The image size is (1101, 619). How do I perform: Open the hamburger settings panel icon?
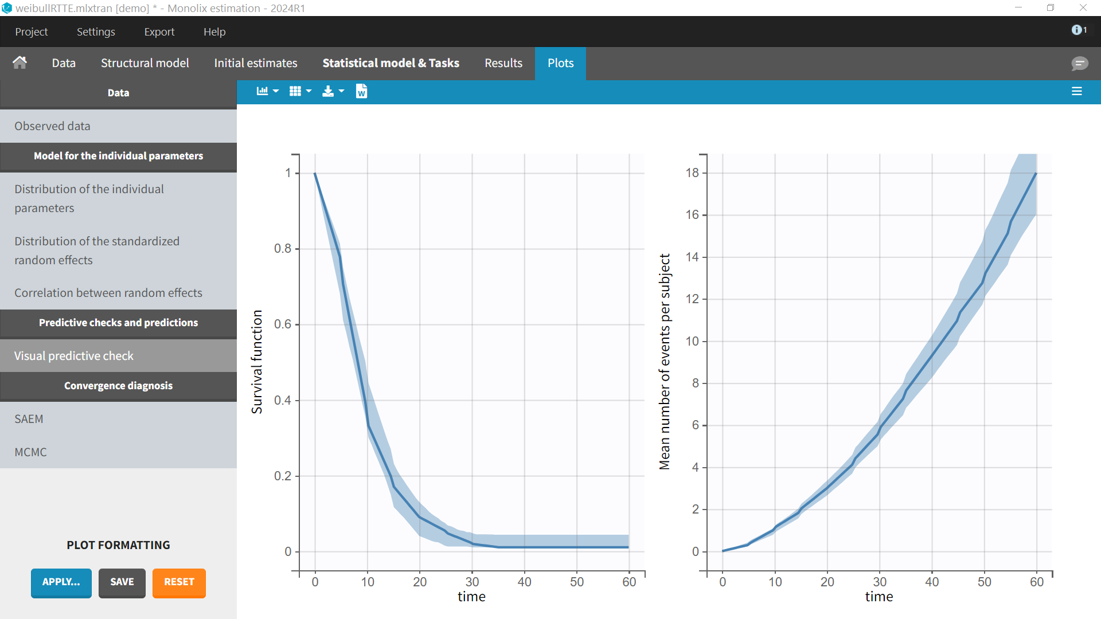click(x=1077, y=91)
